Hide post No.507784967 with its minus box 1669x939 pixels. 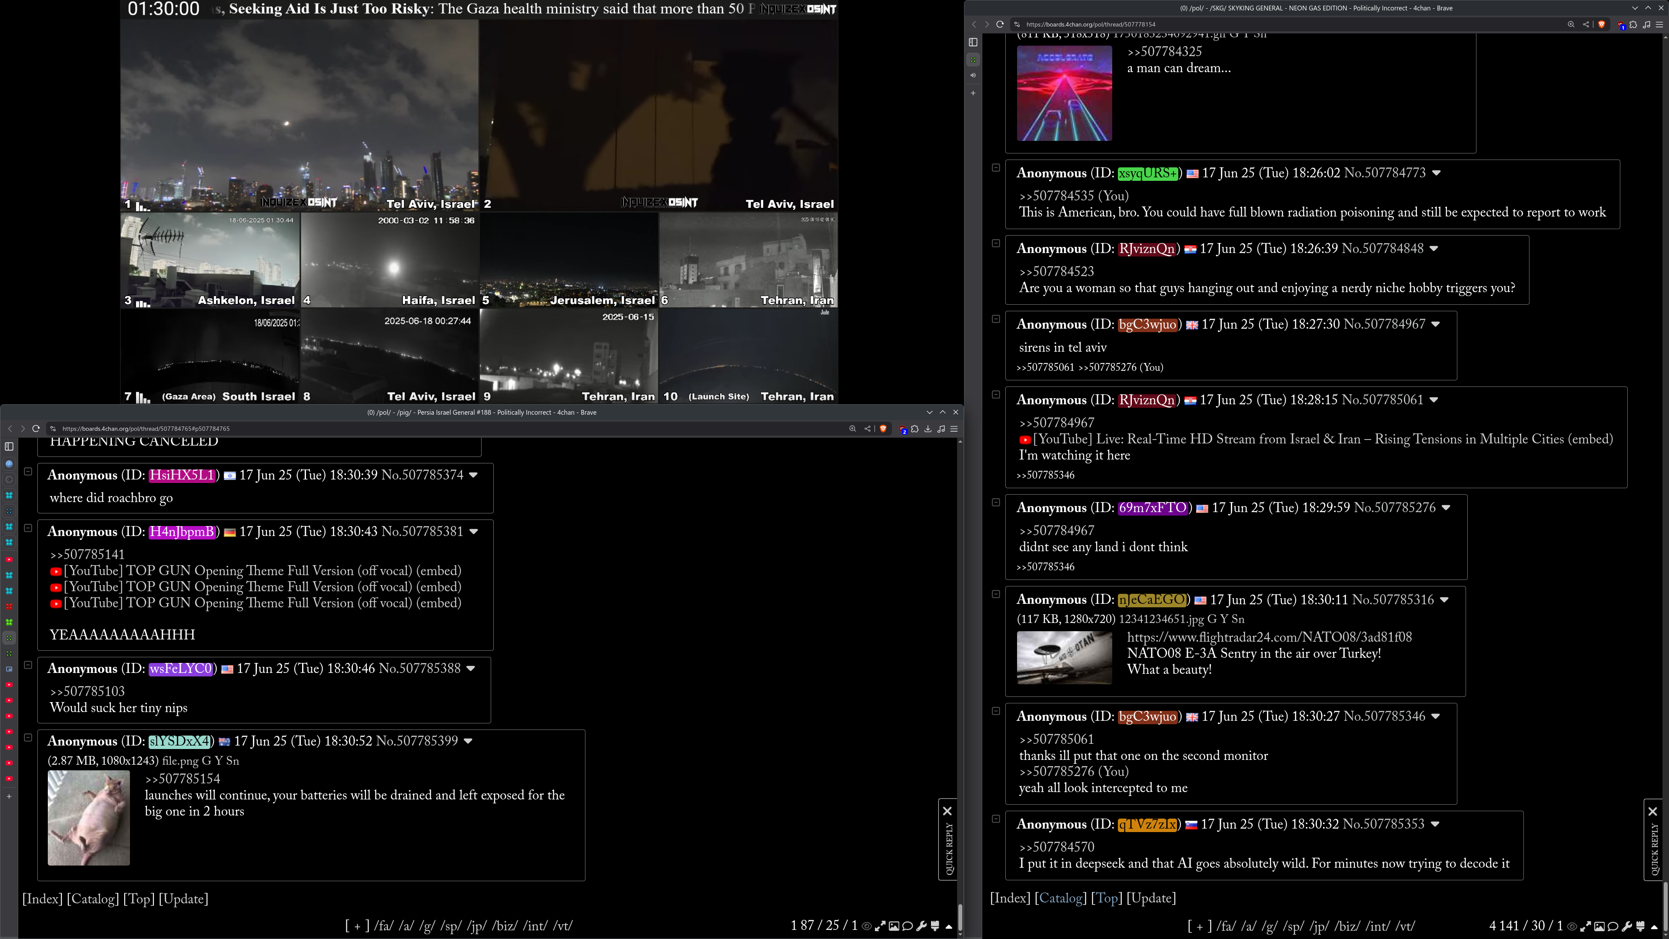click(x=996, y=319)
